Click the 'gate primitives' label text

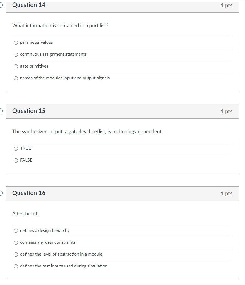click(34, 66)
